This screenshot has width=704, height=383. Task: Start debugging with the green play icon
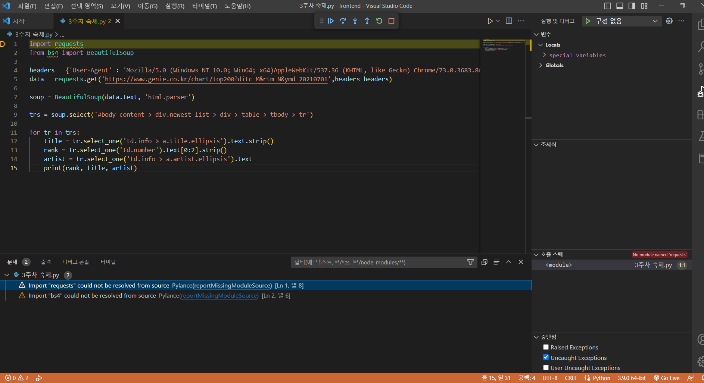[x=588, y=21]
